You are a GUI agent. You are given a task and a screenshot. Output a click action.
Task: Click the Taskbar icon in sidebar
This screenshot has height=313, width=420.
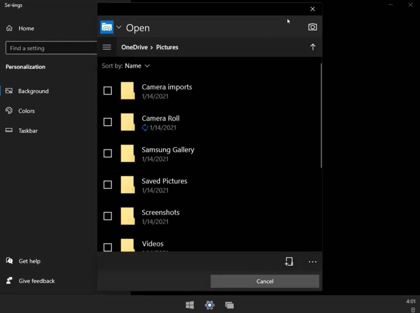click(x=9, y=130)
